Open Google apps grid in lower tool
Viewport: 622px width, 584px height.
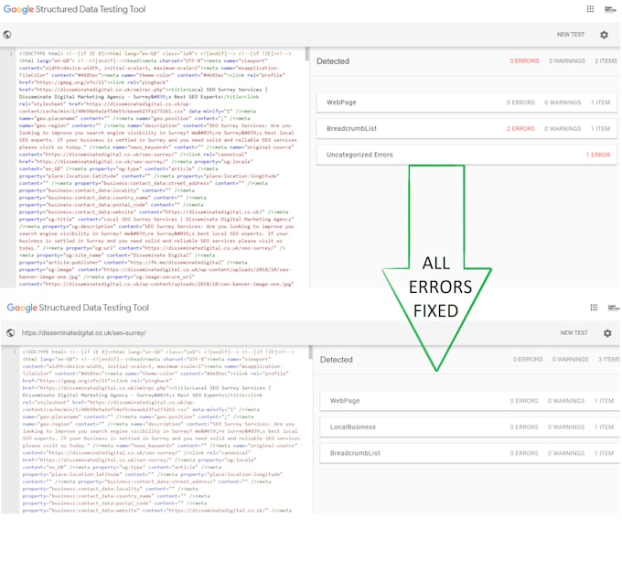[x=594, y=308]
